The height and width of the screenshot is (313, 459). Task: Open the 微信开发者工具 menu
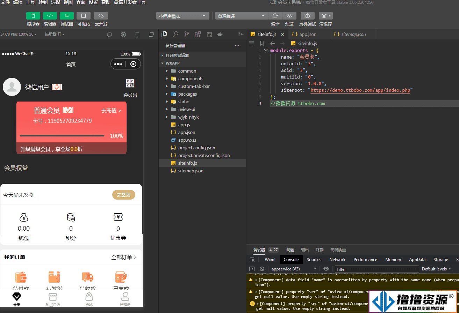click(130, 2)
